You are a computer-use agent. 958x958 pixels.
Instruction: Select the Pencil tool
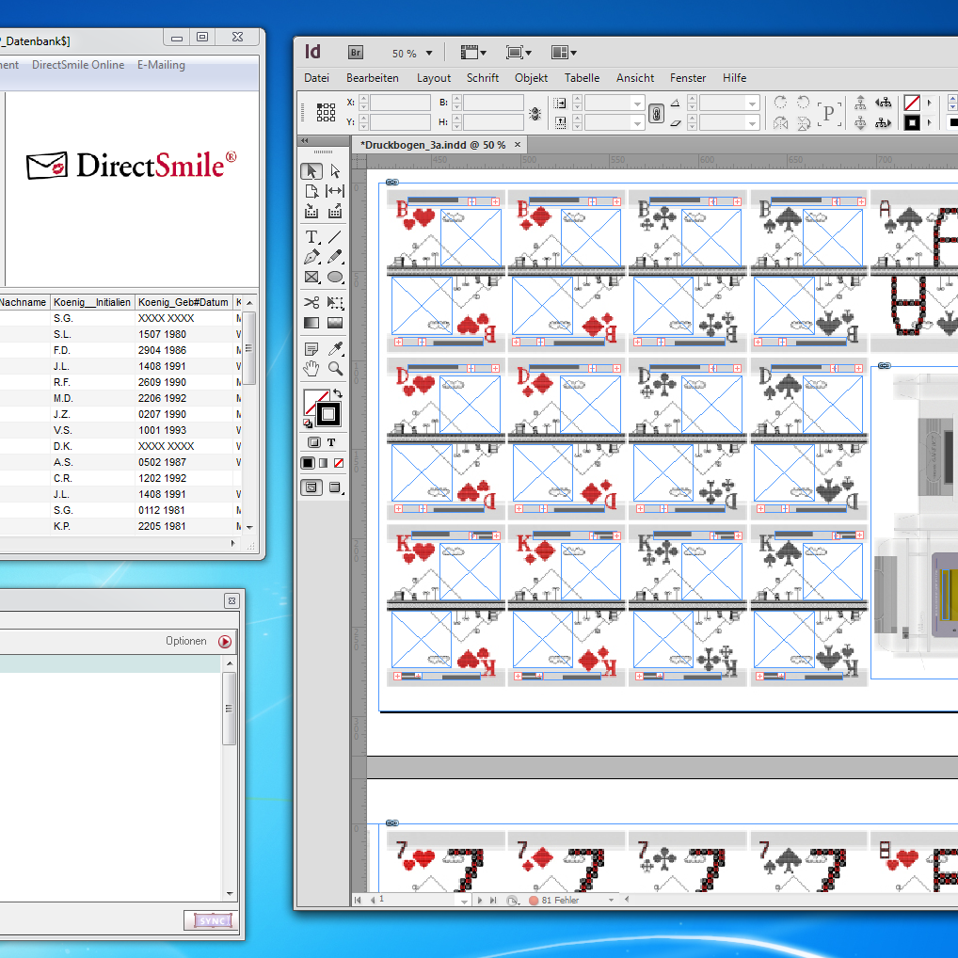(335, 257)
